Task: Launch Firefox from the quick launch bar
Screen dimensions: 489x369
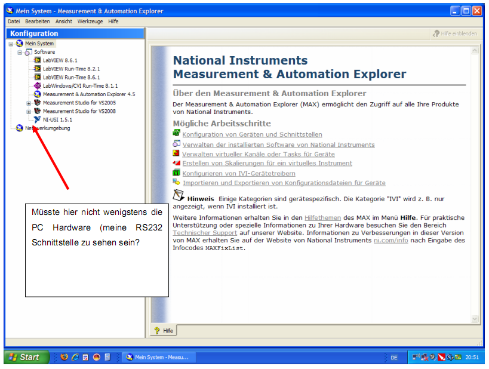Action: tap(64, 357)
